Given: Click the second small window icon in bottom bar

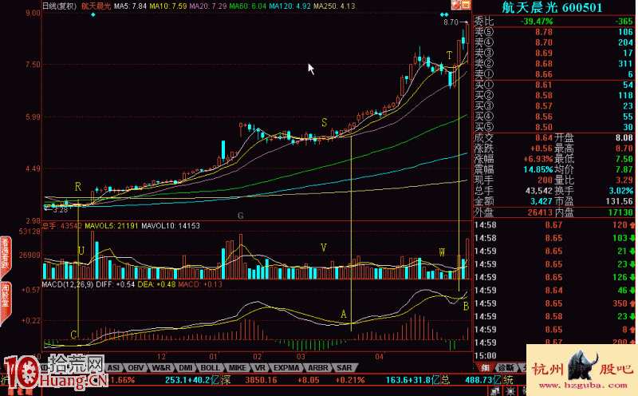Looking at the screenshot, I should pos(510,391).
